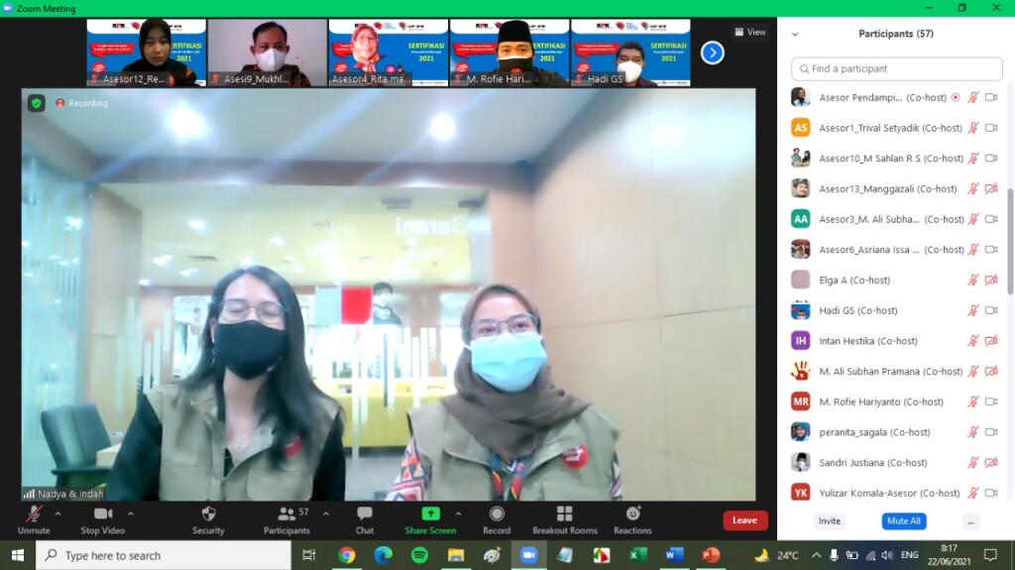Collapse Participants panel chevron
Image resolution: width=1015 pixels, height=570 pixels.
(x=795, y=35)
